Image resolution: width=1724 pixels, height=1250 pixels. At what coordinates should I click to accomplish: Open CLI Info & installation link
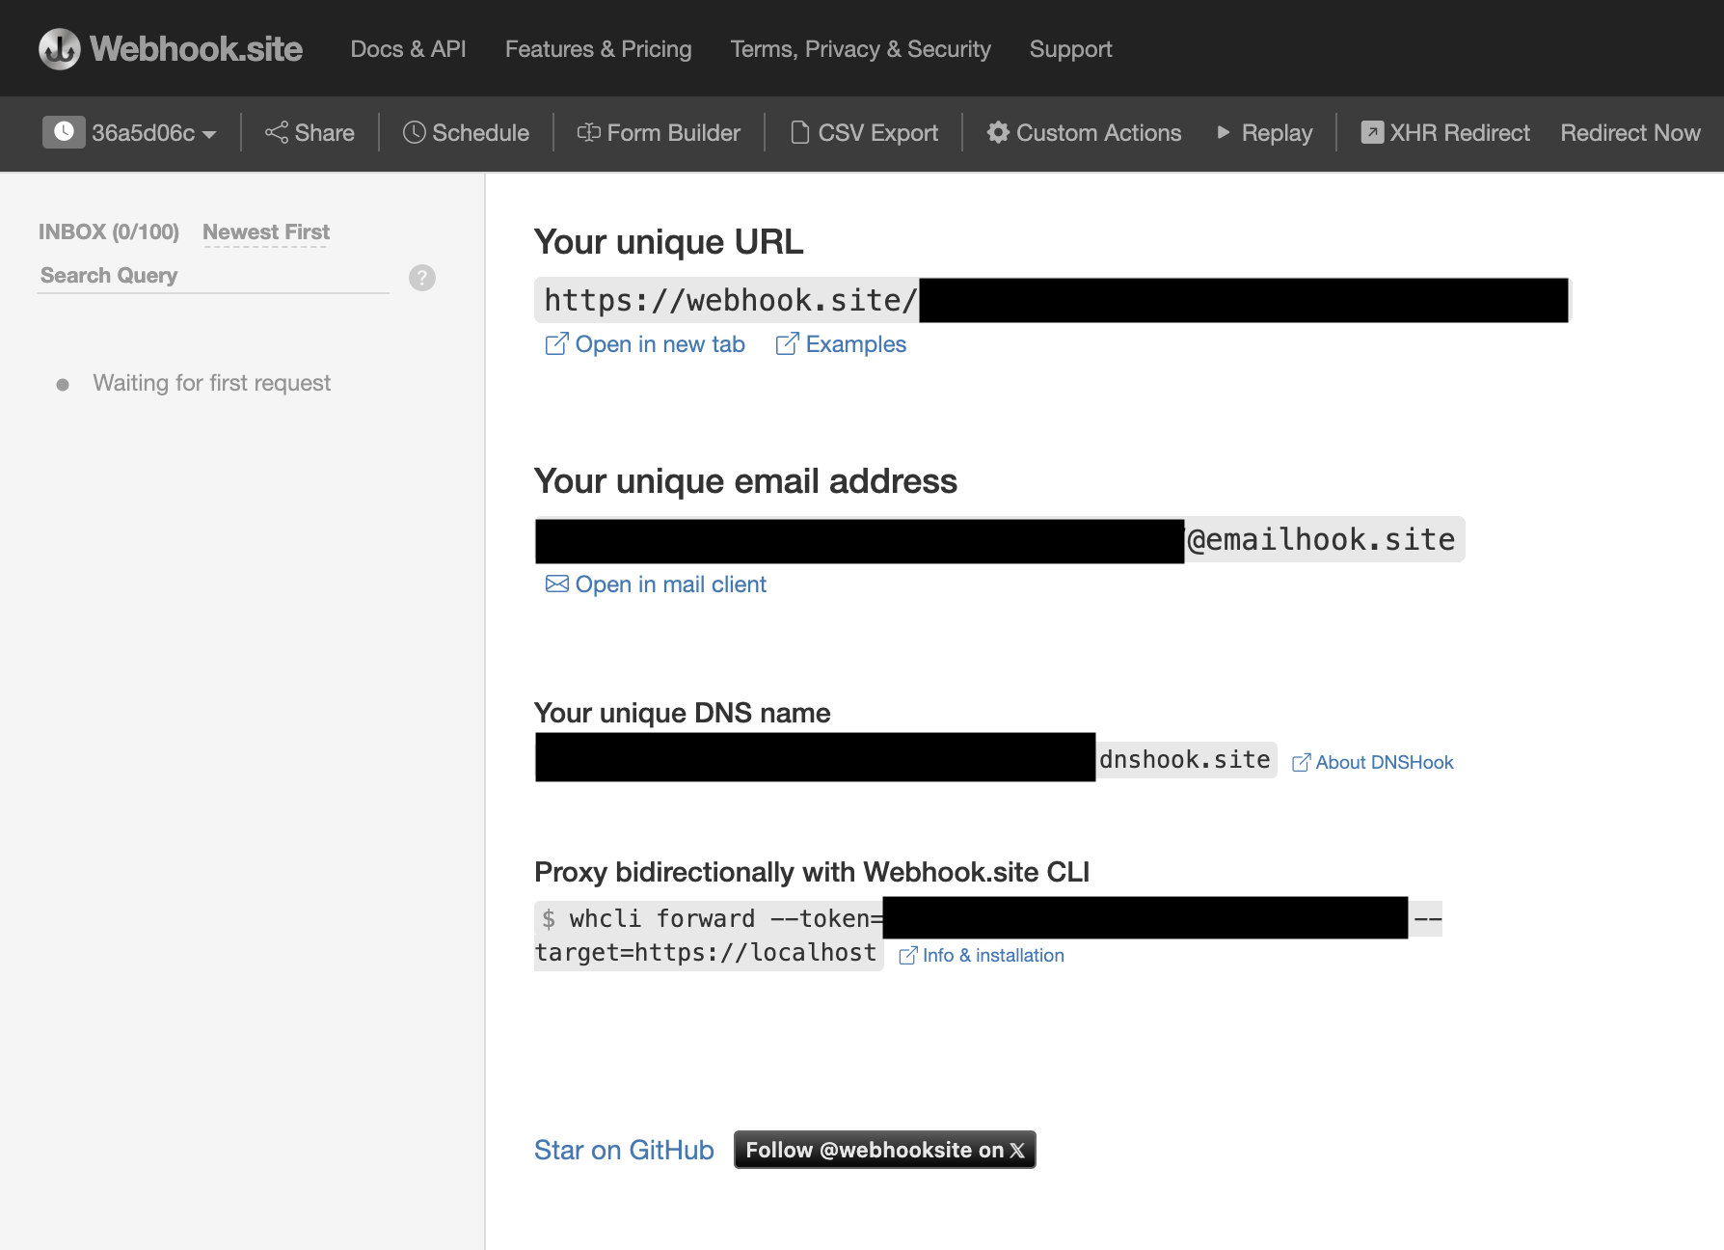coord(983,955)
